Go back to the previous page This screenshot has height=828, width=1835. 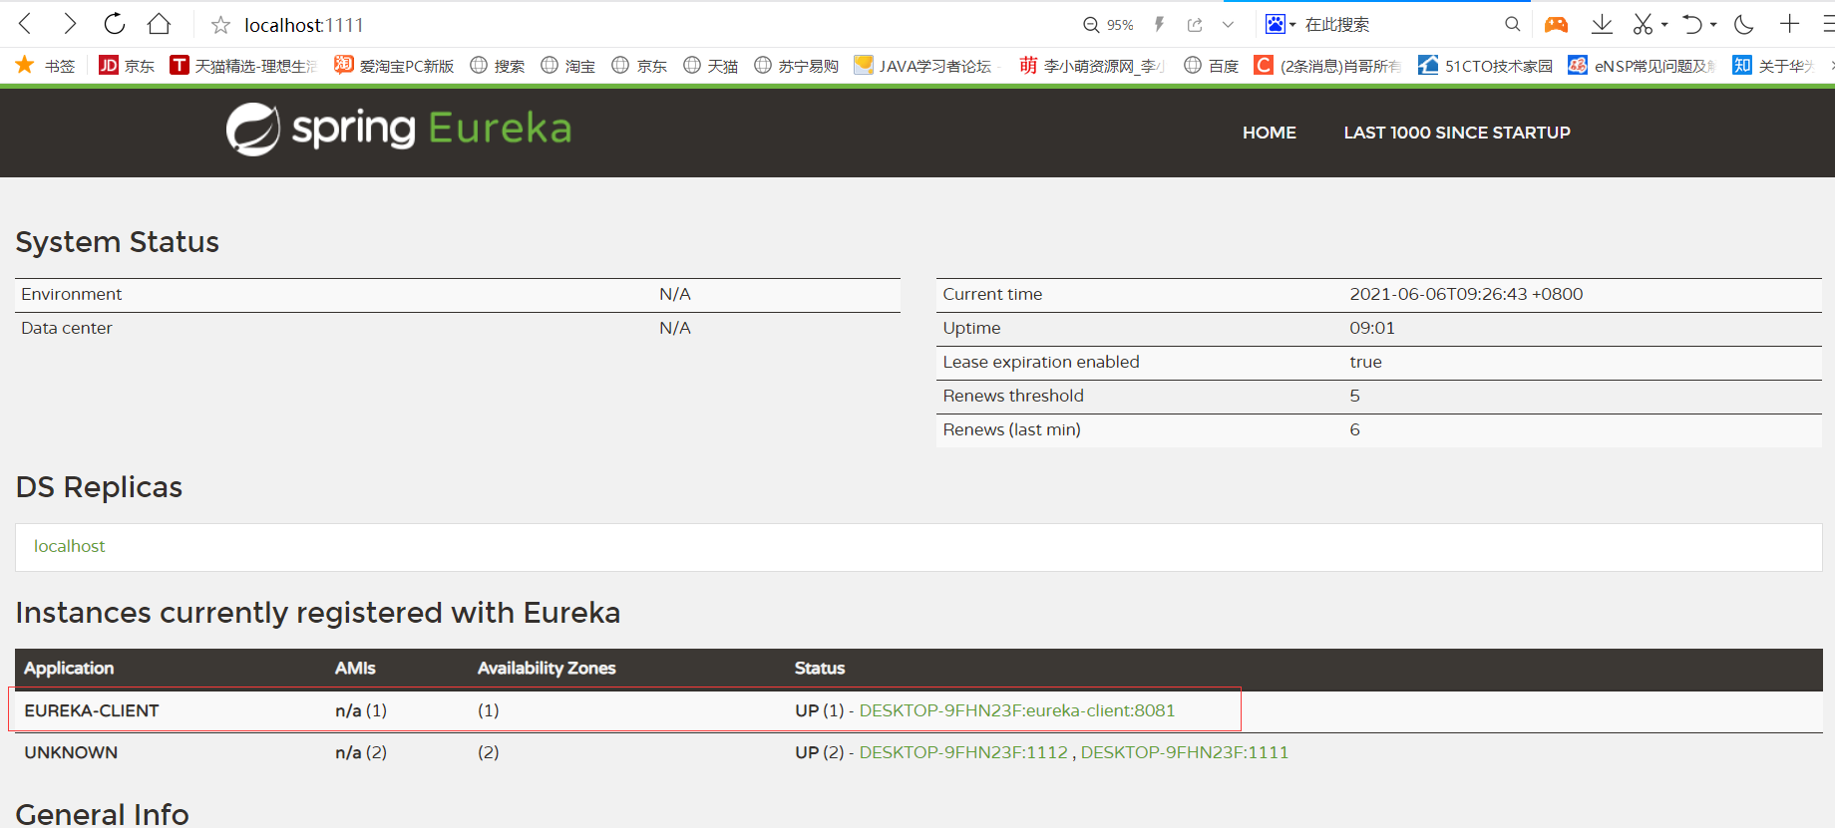(x=27, y=24)
